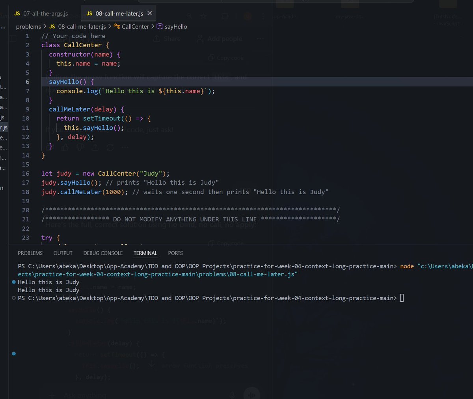
Task: Click 'judy.callMeLater(1000);' on line 18
Action: click(x=85, y=192)
